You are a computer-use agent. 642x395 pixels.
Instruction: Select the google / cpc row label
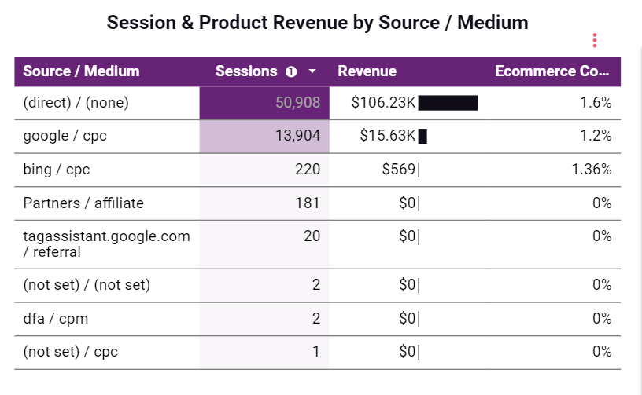click(x=65, y=136)
